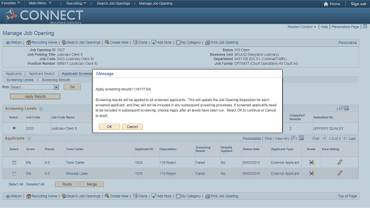Click Applicant ID column header

(x=144, y=149)
